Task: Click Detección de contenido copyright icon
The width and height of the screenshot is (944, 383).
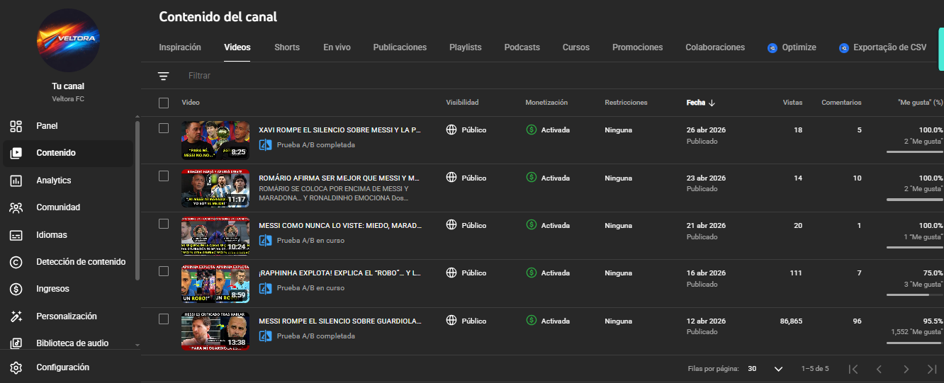Action: (16, 262)
